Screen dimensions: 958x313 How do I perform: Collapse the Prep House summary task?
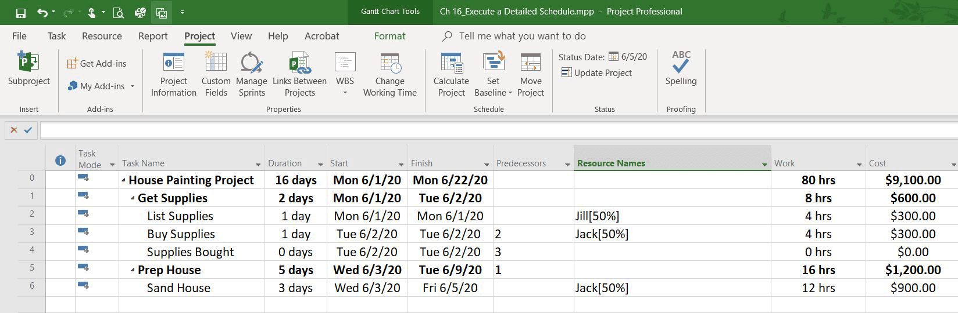133,271
